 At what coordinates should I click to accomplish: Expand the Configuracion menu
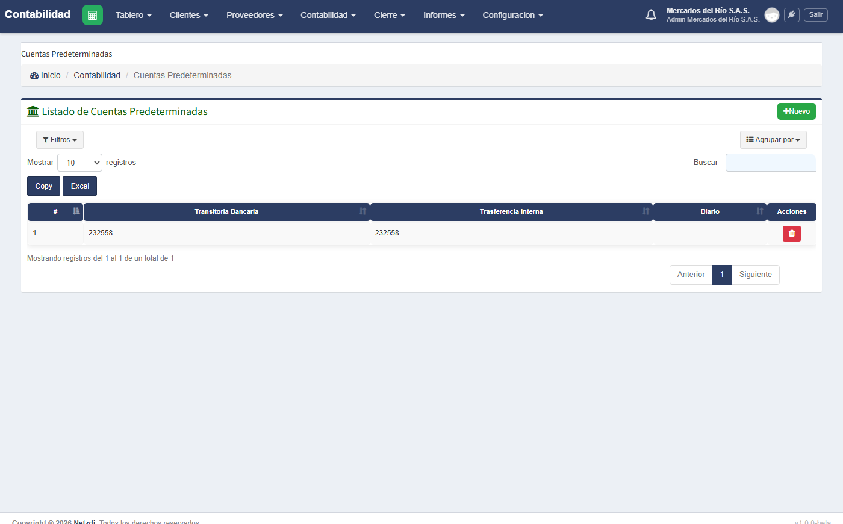(x=512, y=15)
